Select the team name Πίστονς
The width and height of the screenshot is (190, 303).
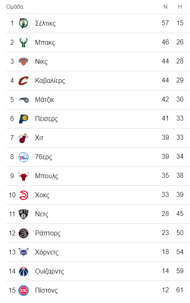[x=46, y=291]
